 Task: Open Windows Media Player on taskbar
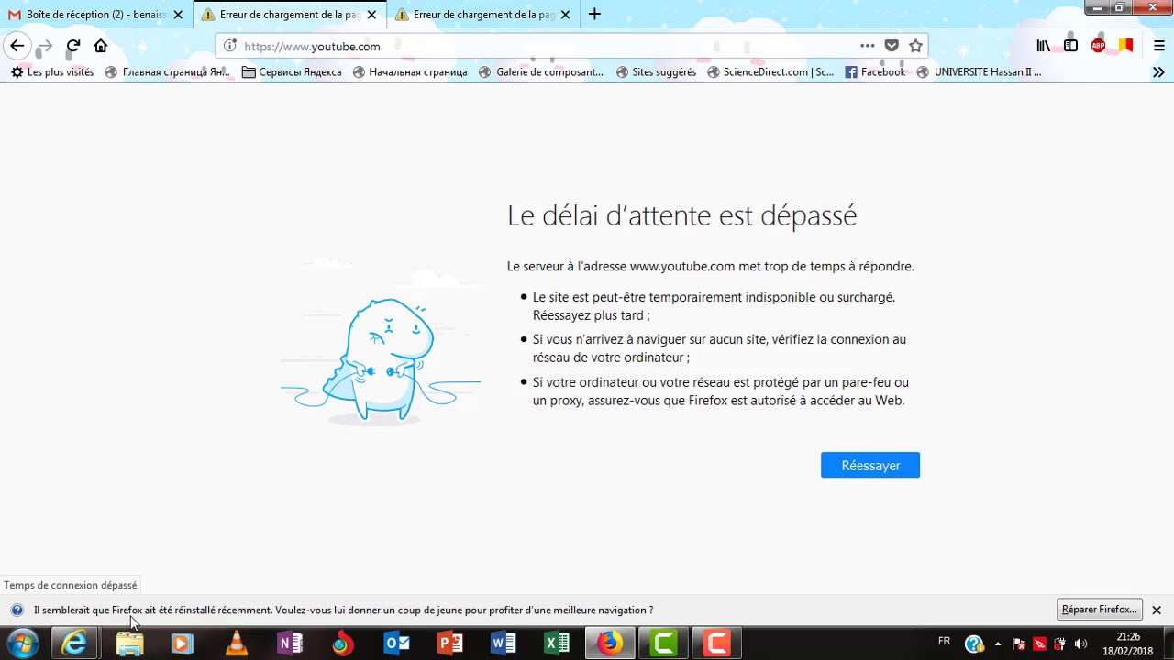[x=182, y=643]
